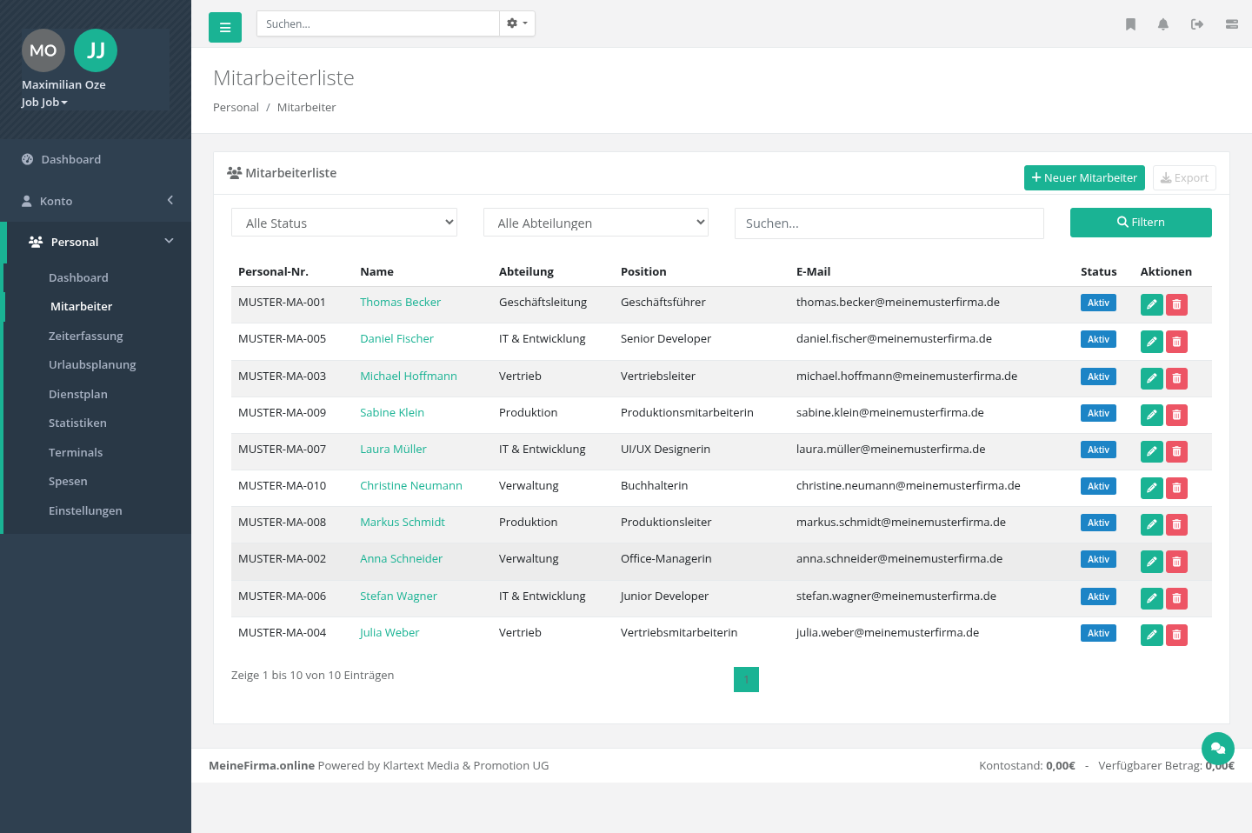Sort by the Personal-Nr. column header
The height and width of the screenshot is (833, 1252).
coord(273,271)
